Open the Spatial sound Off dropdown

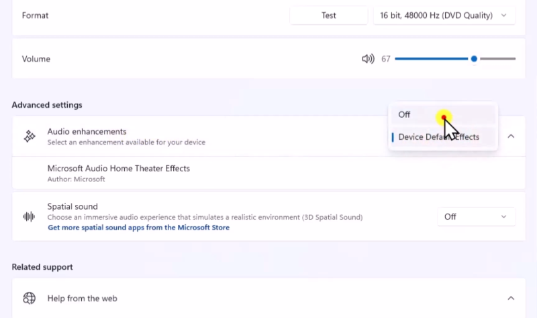[x=477, y=216]
